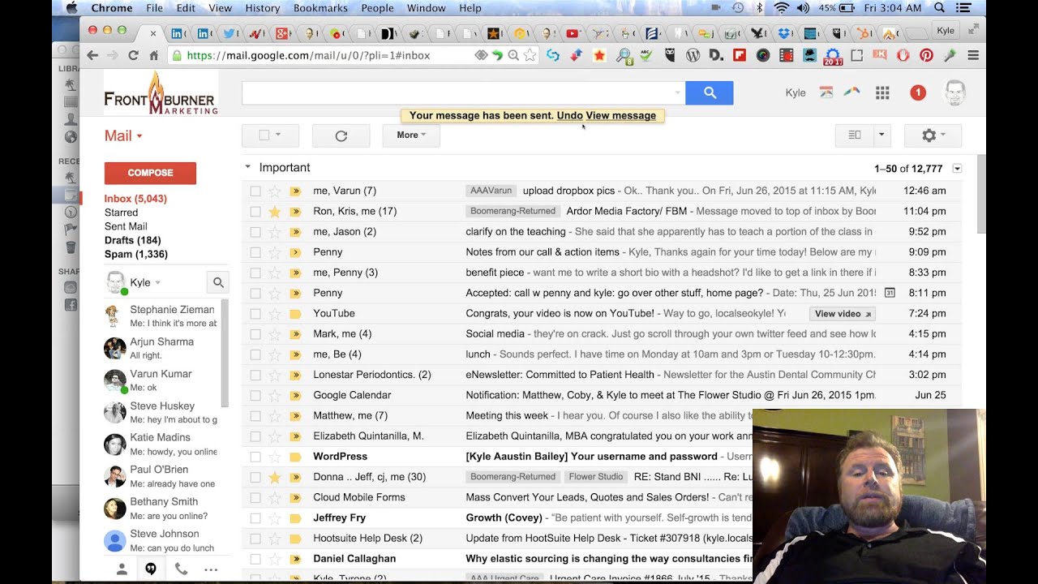1038x584 pixels.
Task: Click the chat list scrollbar
Action: 225,353
